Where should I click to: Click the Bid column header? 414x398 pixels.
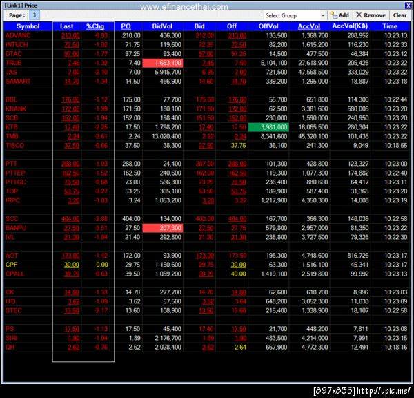(199, 26)
